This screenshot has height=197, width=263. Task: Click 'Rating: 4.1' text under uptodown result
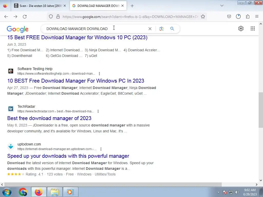coord(34,174)
